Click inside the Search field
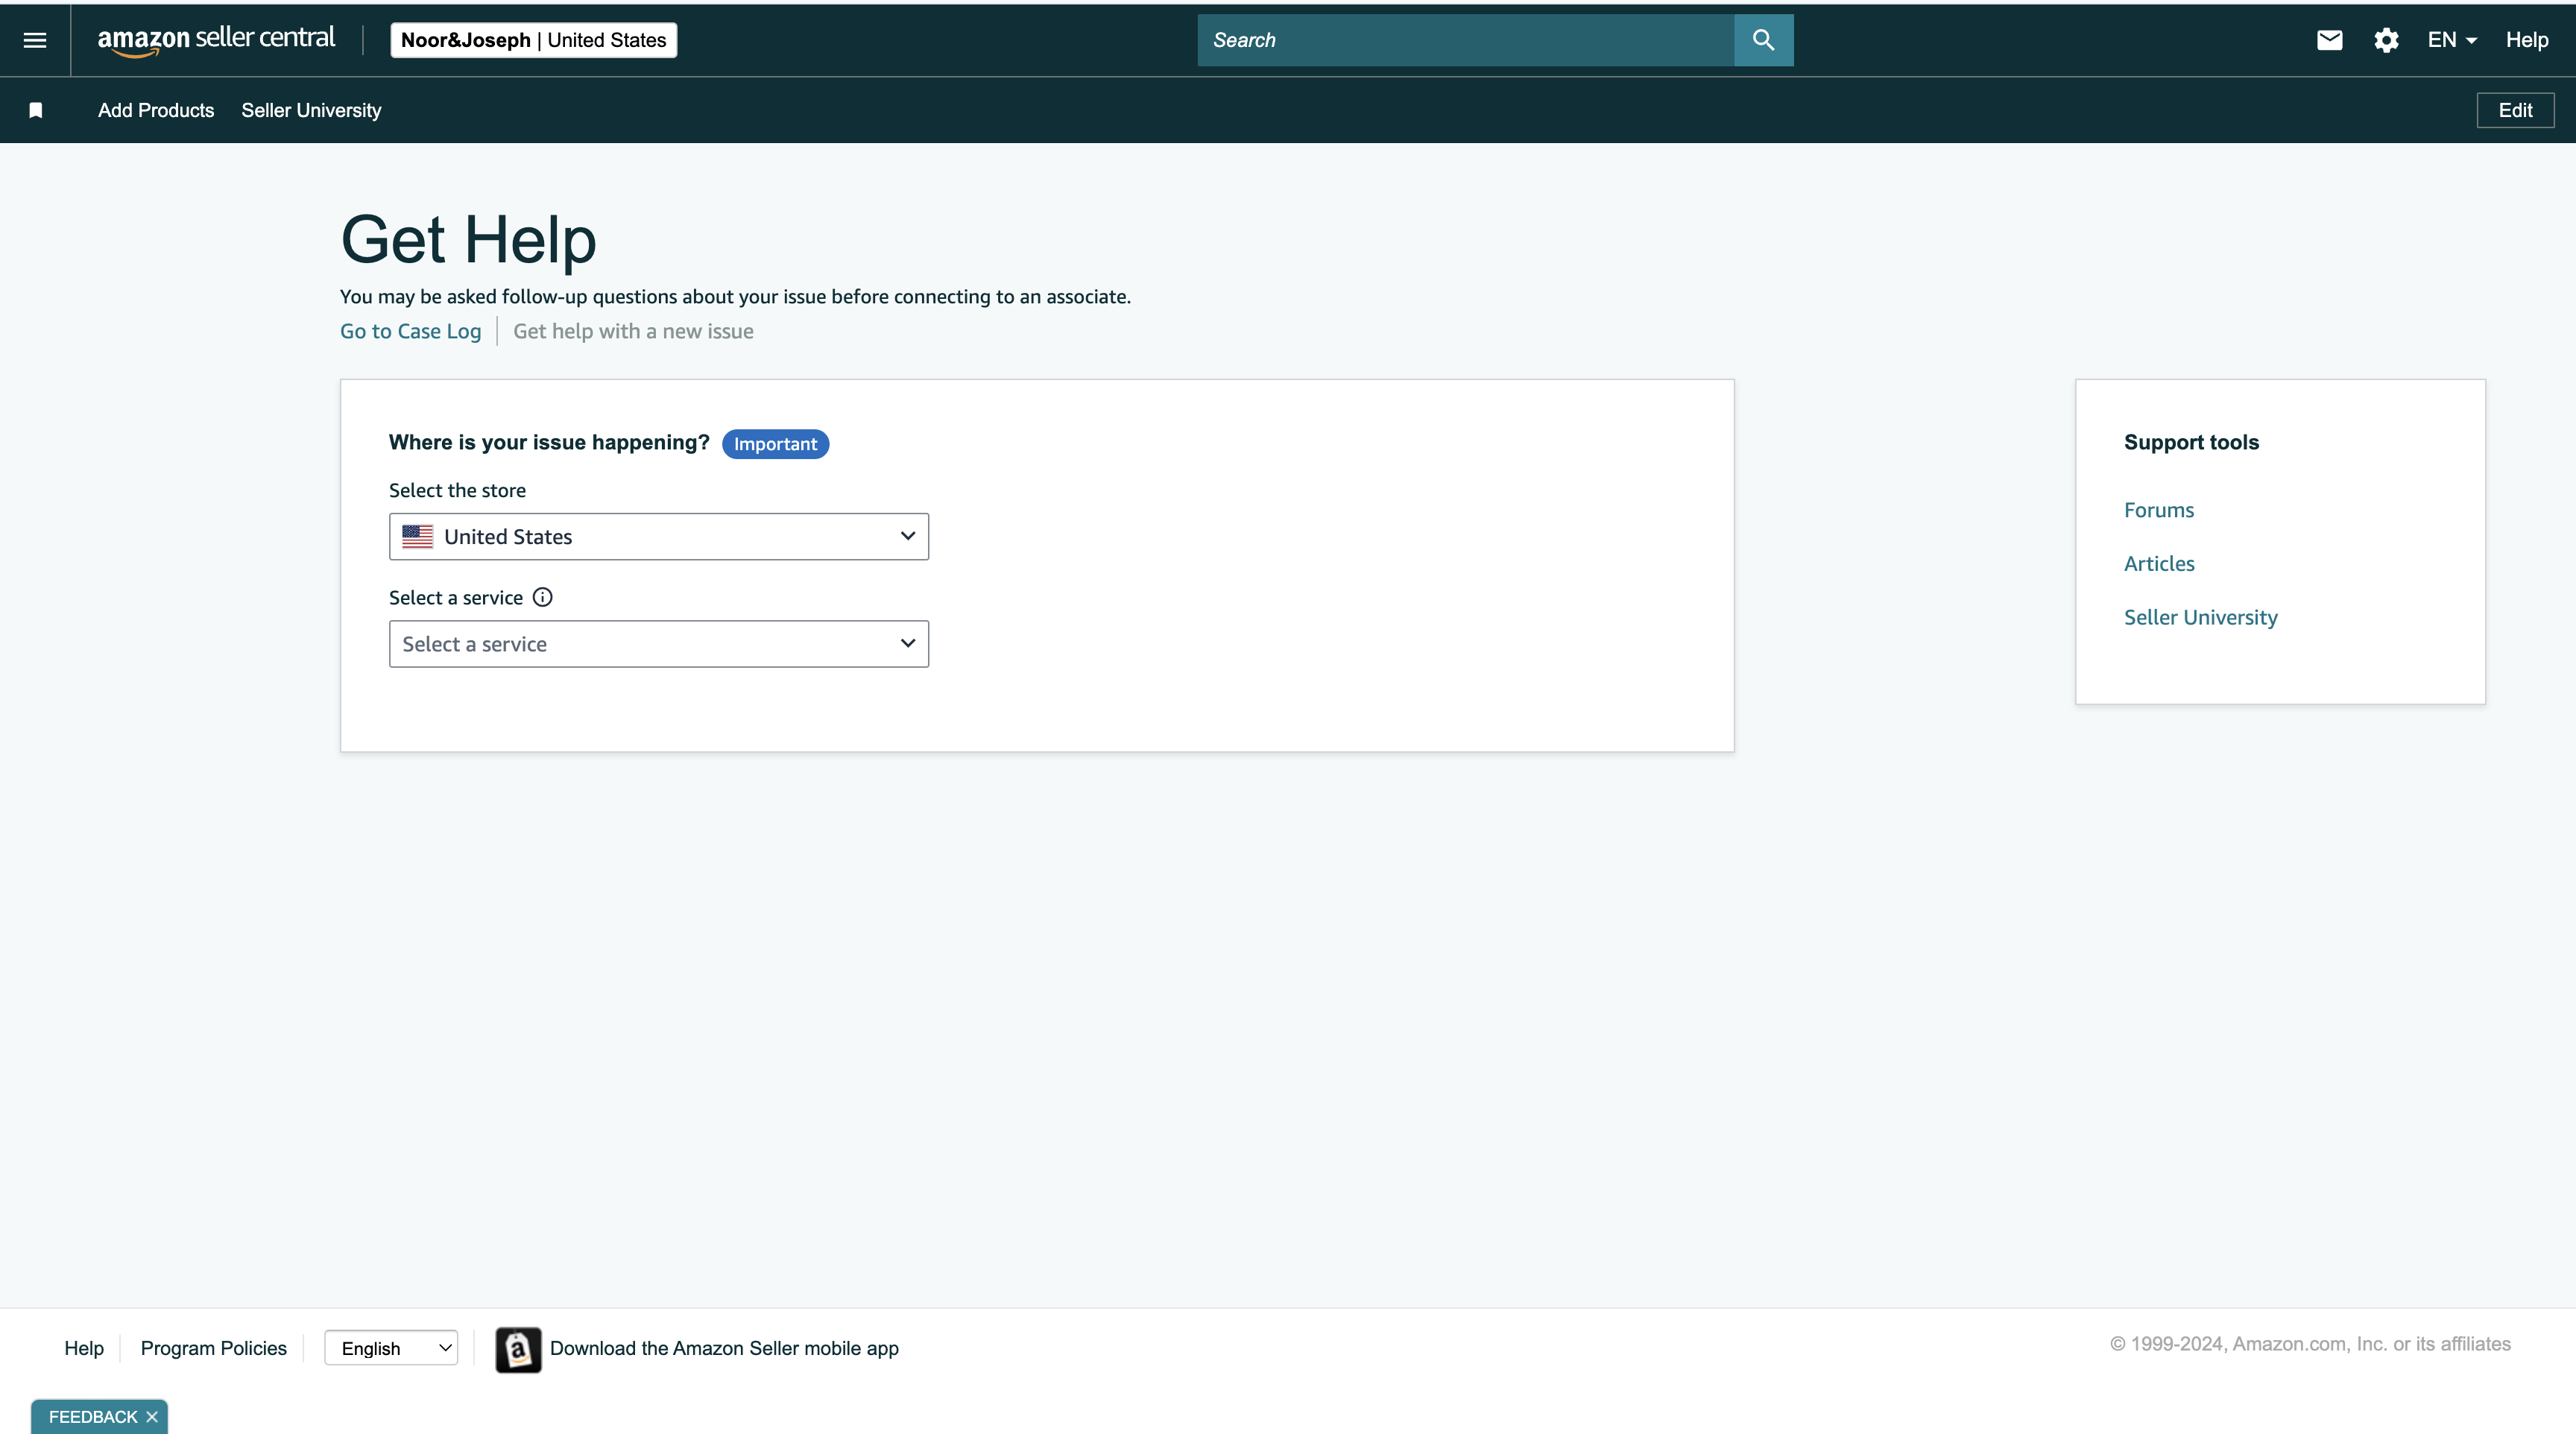Viewport: 2576px width, 1434px height. coord(1465,40)
